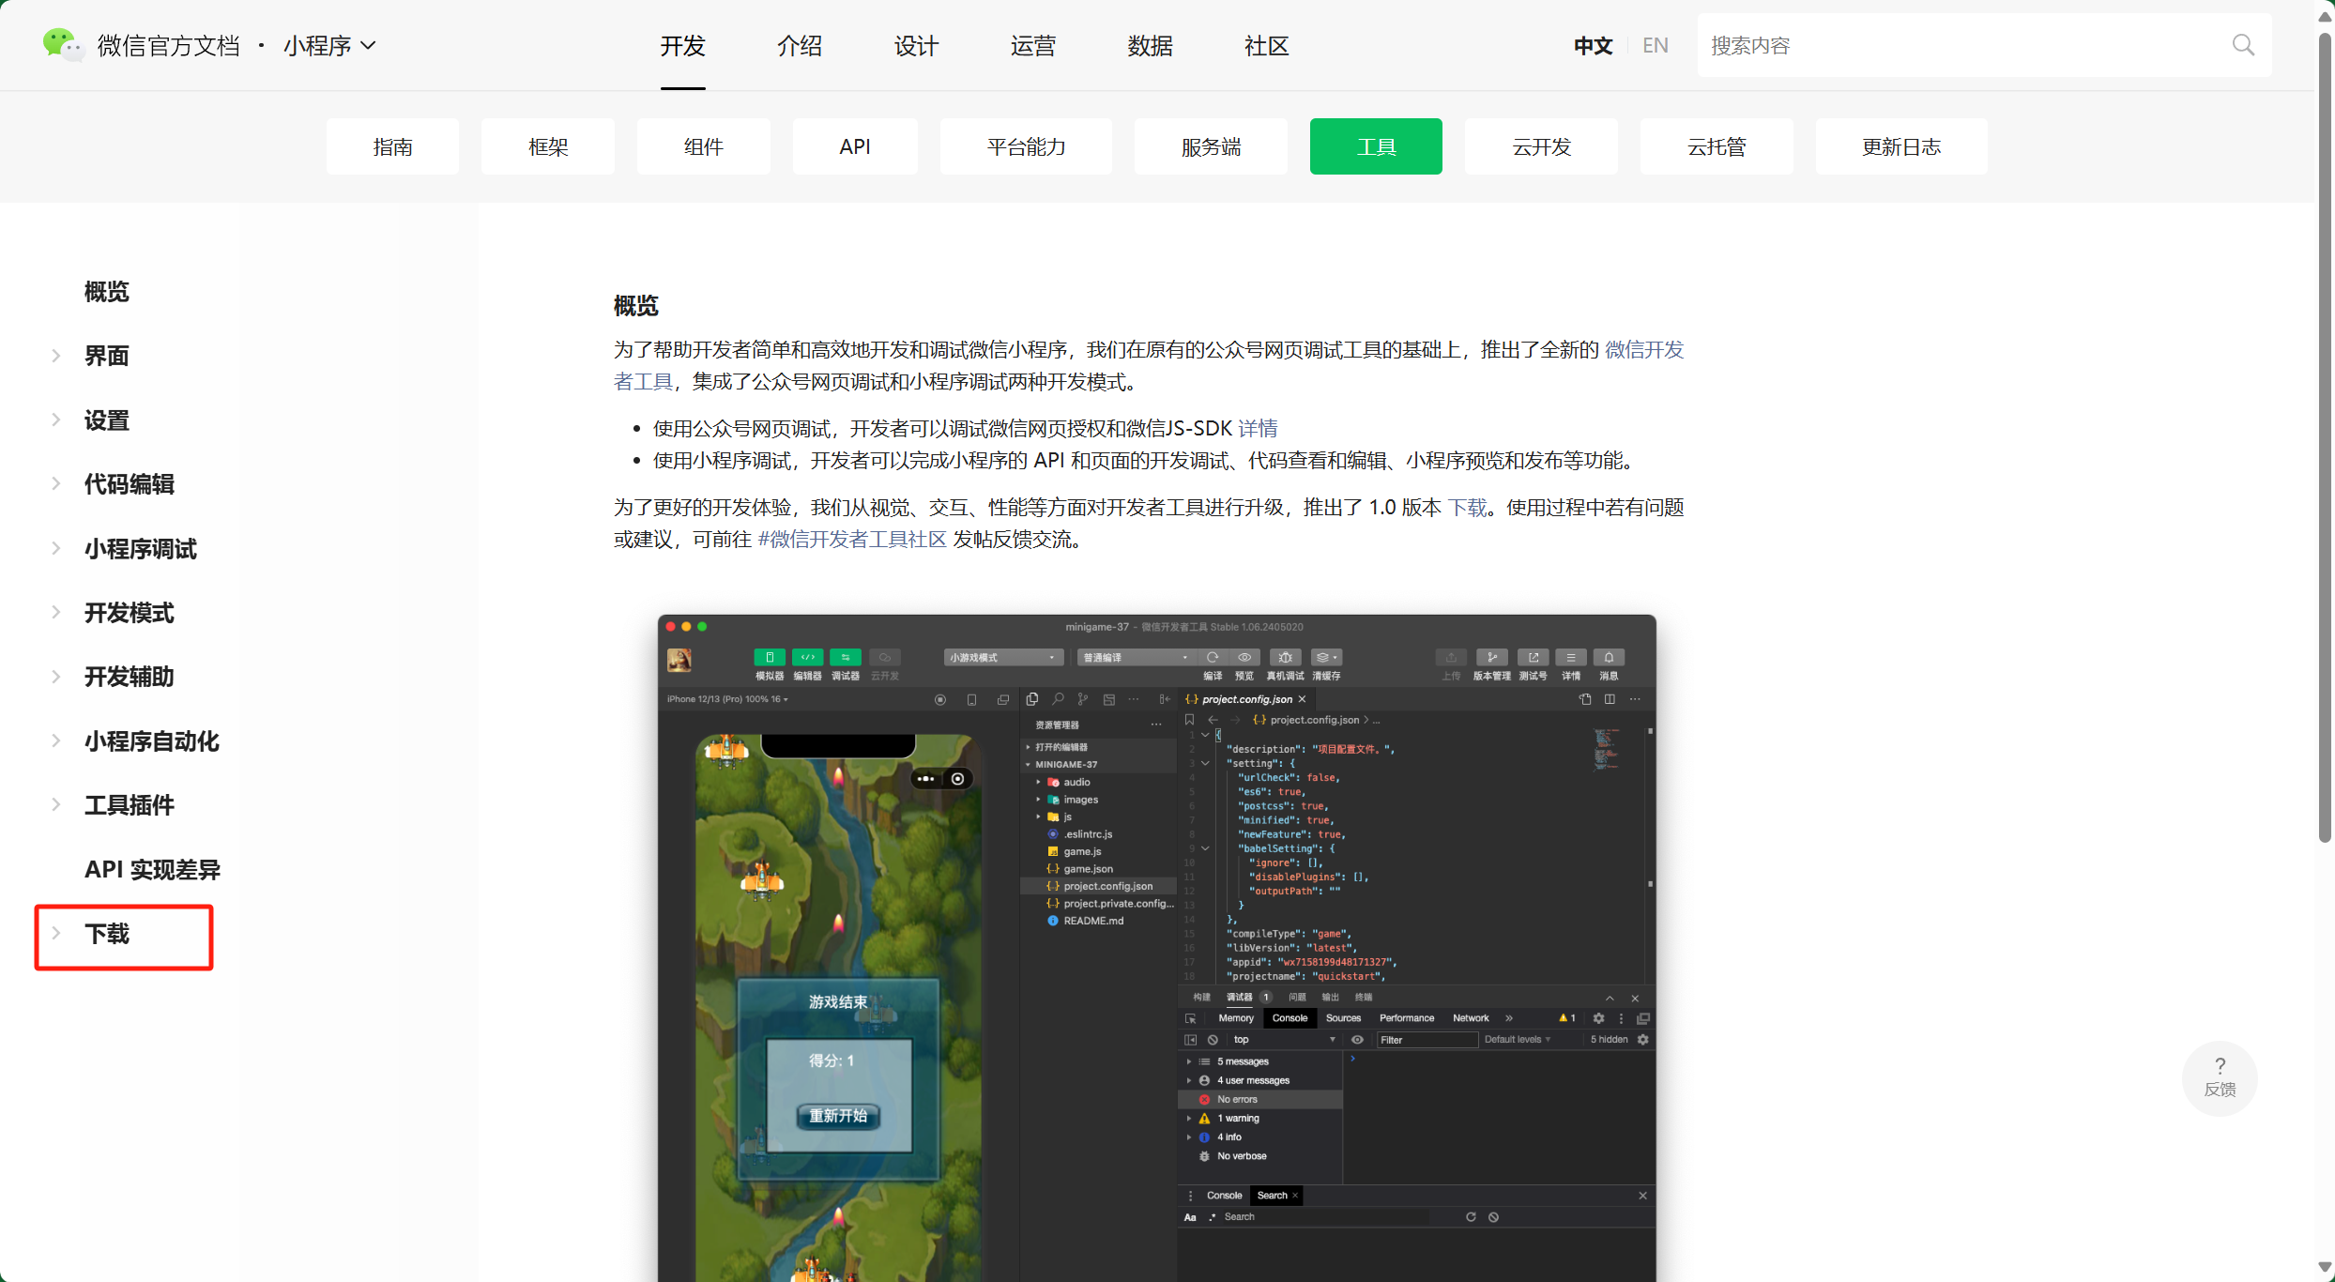
Task: Click the search magnifier icon
Action: pyautogui.click(x=2244, y=44)
